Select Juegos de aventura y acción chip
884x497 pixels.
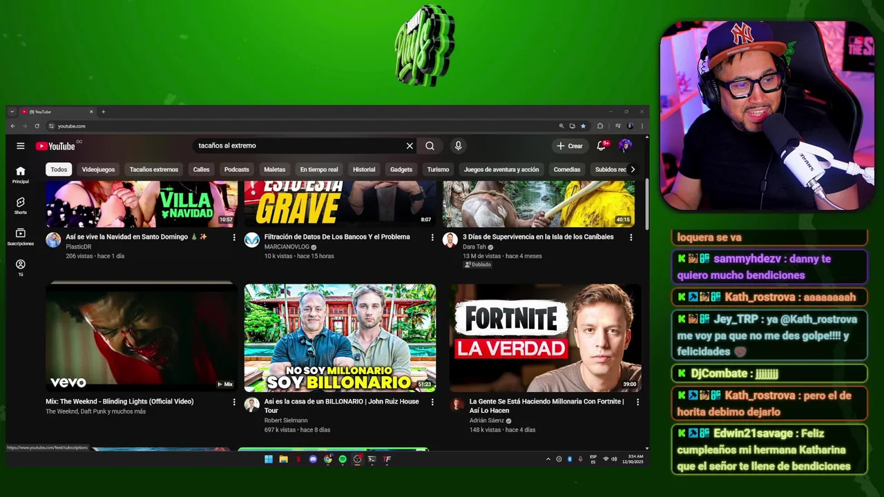pyautogui.click(x=501, y=169)
